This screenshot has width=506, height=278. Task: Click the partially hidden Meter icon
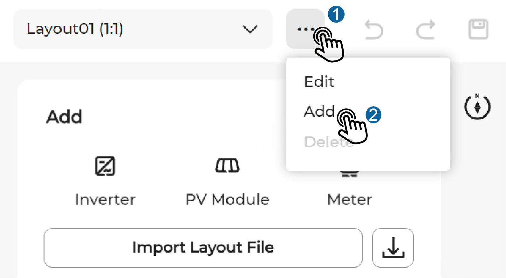[350, 174]
